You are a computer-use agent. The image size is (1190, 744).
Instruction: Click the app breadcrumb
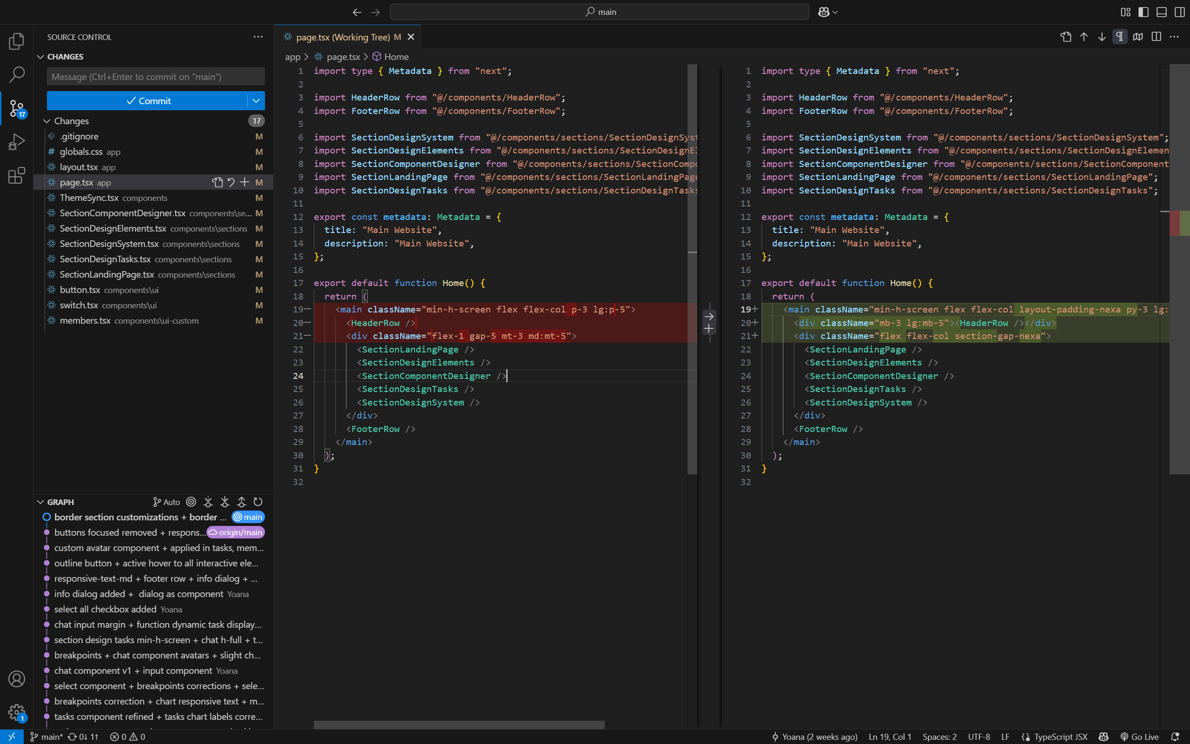(x=292, y=57)
